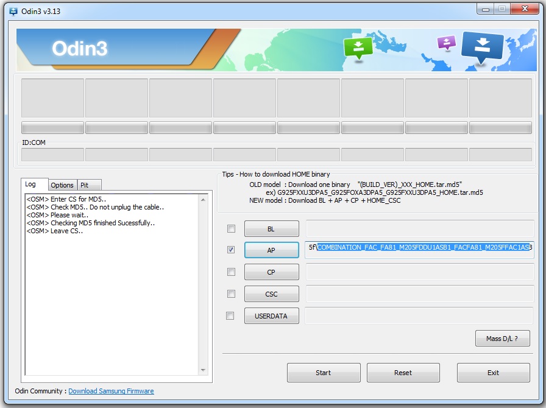Click the ID:COM label
The width and height of the screenshot is (546, 408).
[x=34, y=142]
